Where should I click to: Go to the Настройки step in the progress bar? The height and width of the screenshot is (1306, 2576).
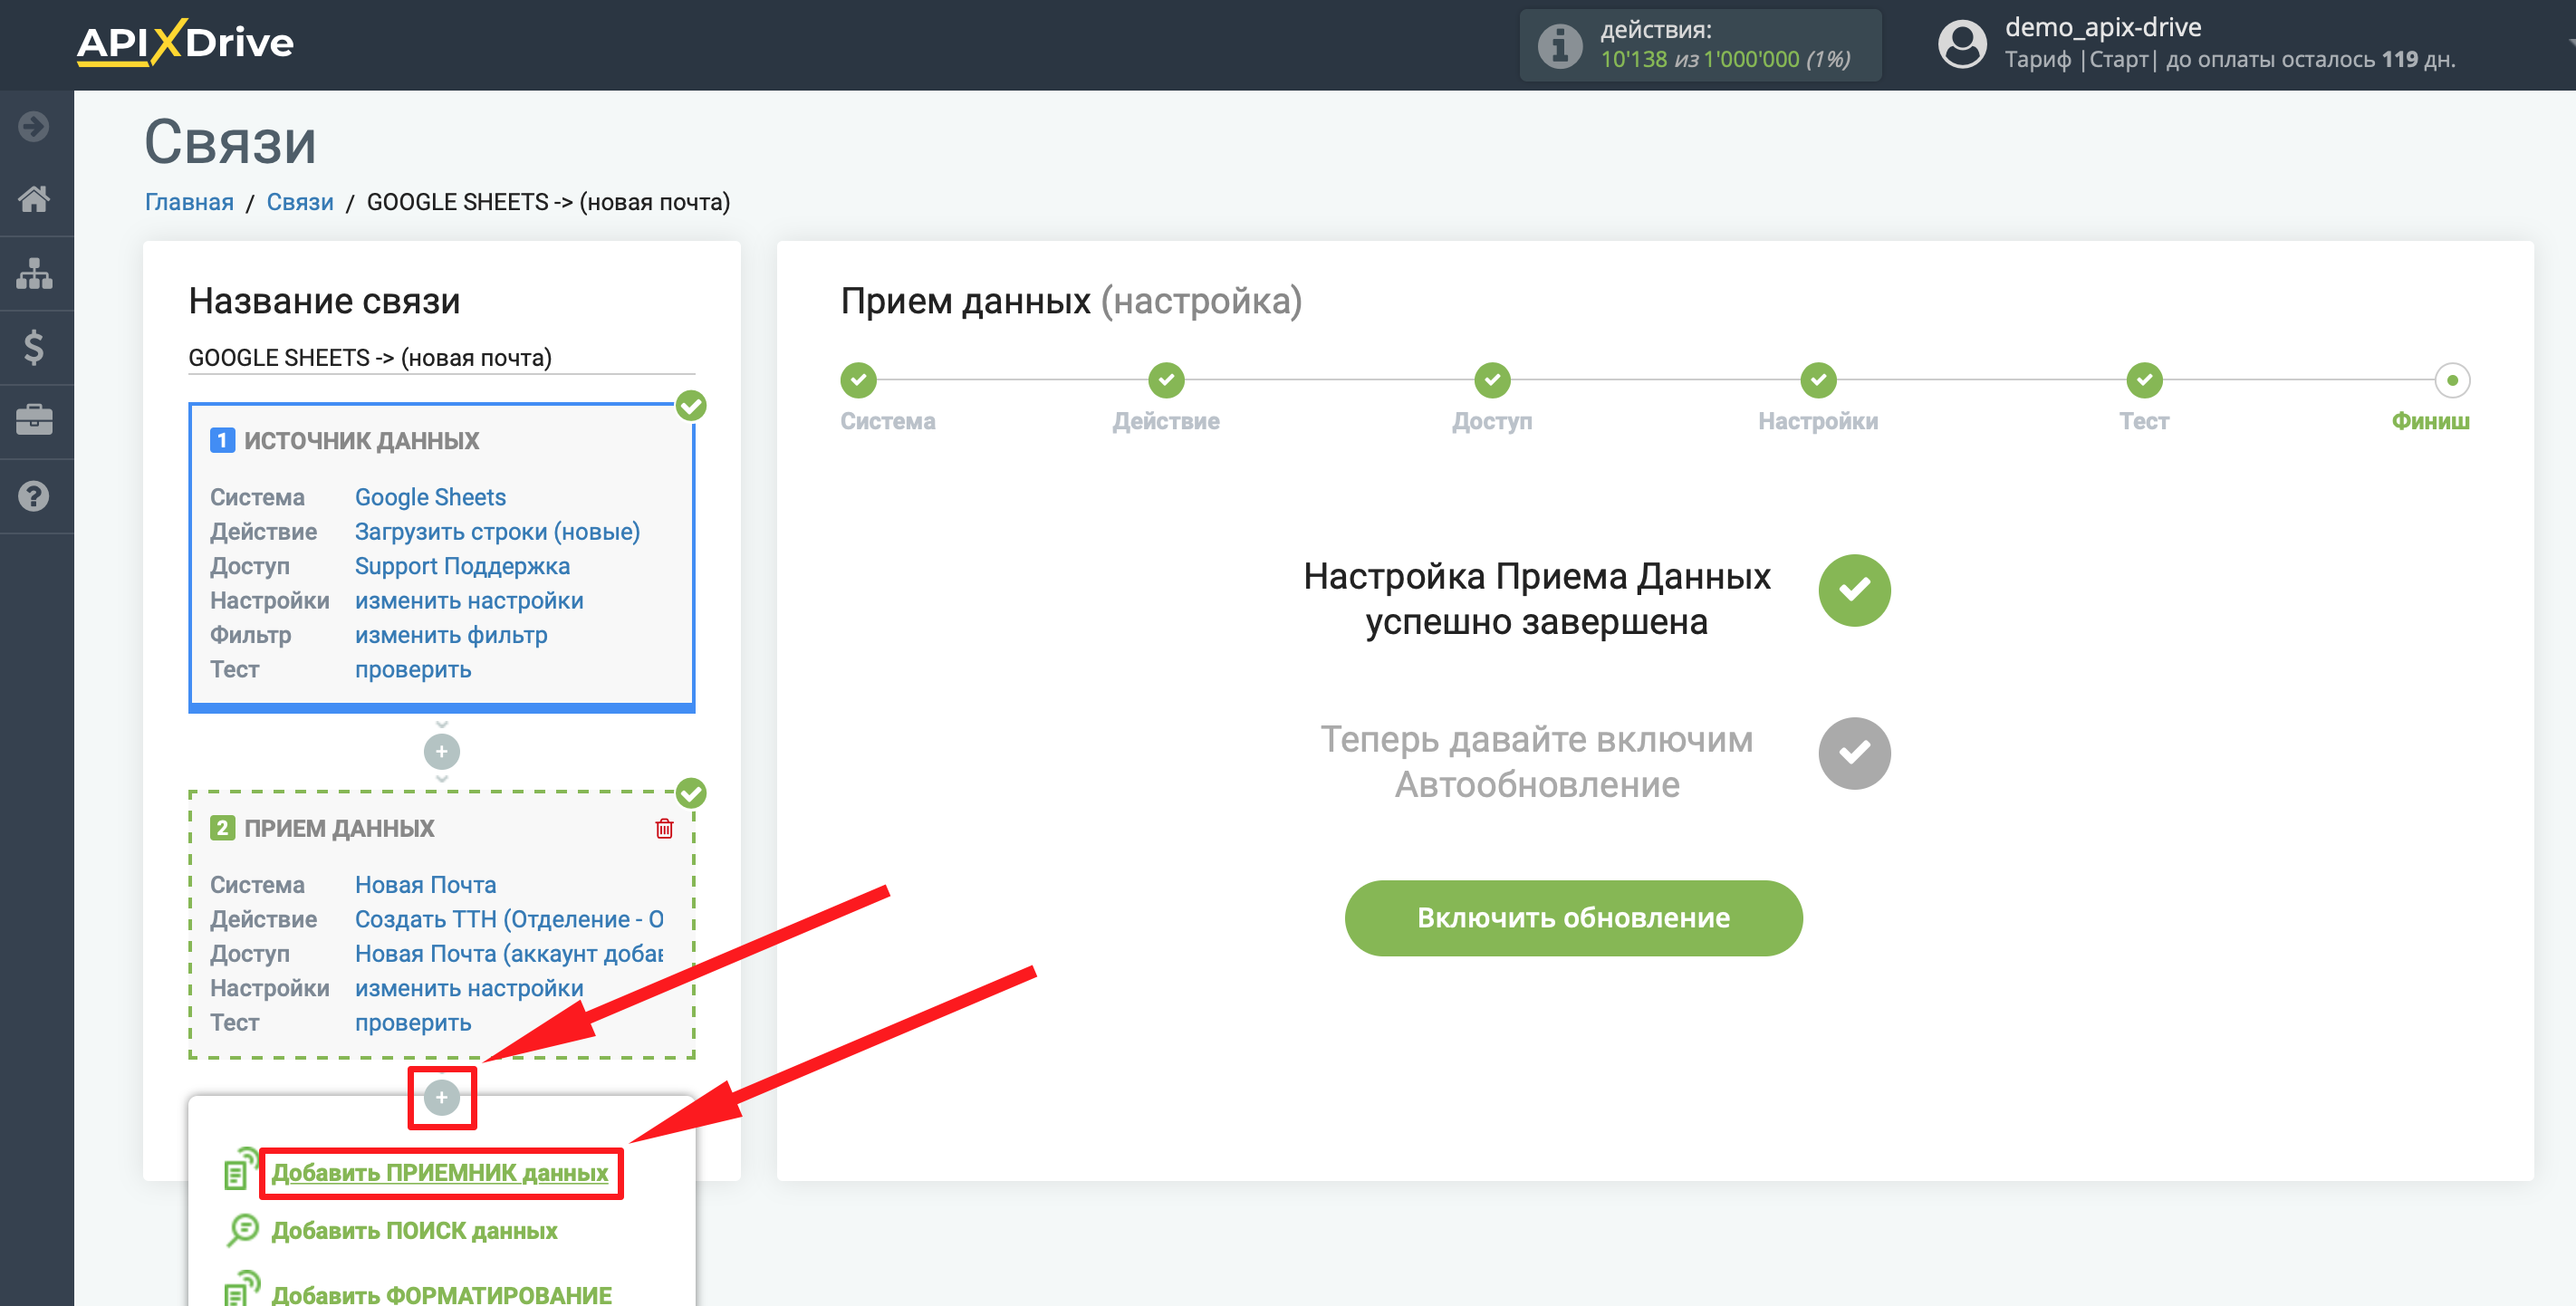pyautogui.click(x=1818, y=380)
